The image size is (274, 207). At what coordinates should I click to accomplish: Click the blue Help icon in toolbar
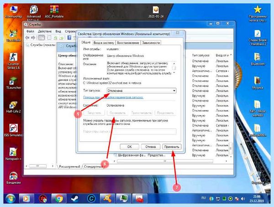[69, 37]
